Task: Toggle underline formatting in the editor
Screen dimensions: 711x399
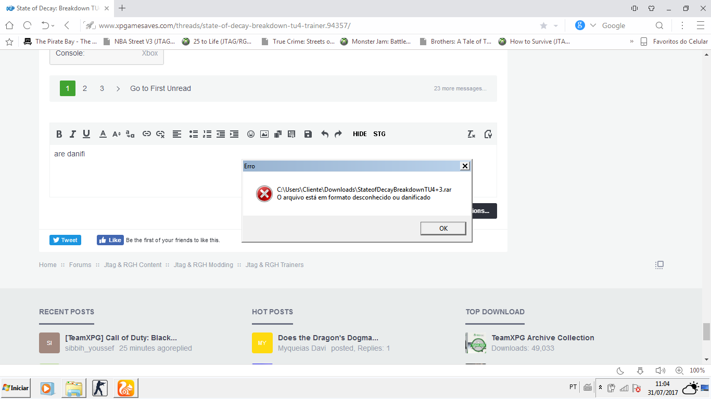Action: click(x=86, y=134)
